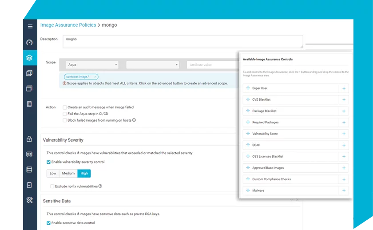
Task: Close the Sensitive Data control
Action: pos(297,200)
